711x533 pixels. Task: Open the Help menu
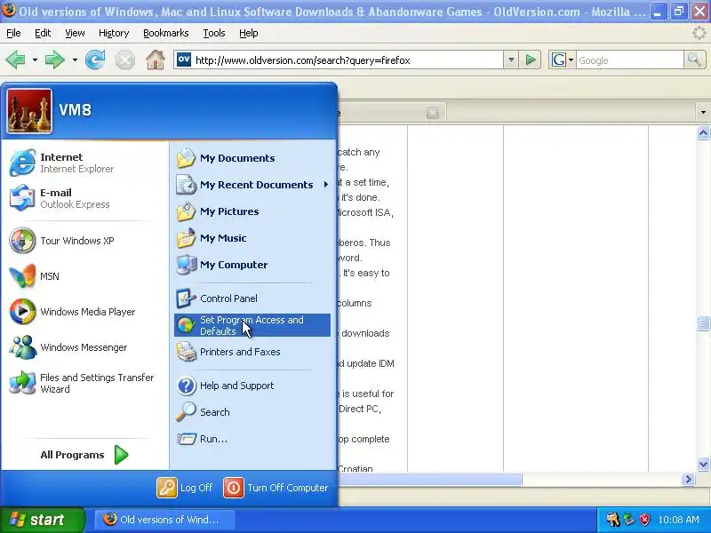pos(249,33)
